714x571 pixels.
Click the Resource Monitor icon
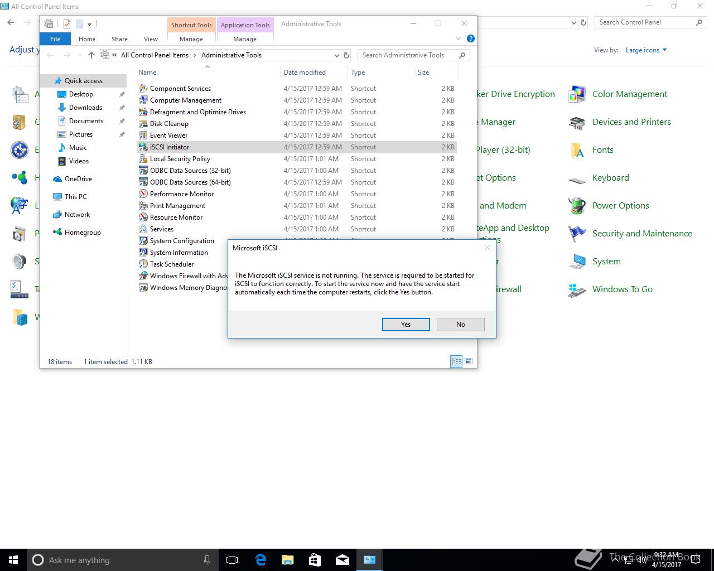(143, 217)
